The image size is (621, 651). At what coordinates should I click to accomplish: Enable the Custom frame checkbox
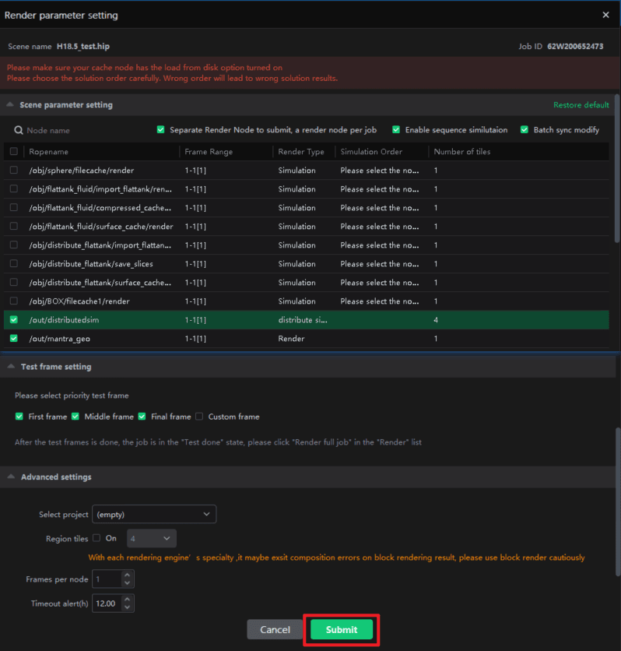[200, 417]
